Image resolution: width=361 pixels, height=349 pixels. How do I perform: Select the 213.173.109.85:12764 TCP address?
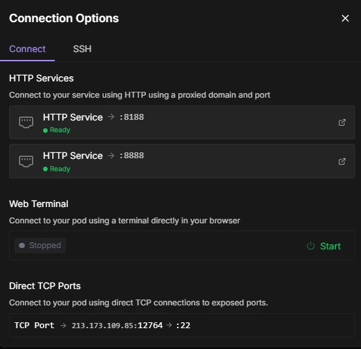118,326
